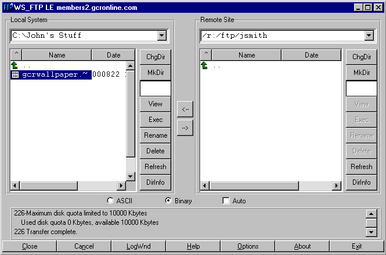386x255 pixels.
Task: Click the 000822 date value
Action: [x=106, y=74]
